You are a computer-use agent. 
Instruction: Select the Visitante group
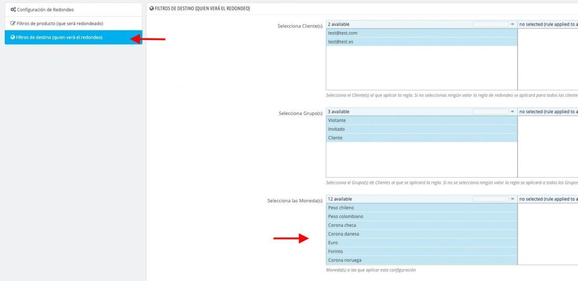[422, 120]
